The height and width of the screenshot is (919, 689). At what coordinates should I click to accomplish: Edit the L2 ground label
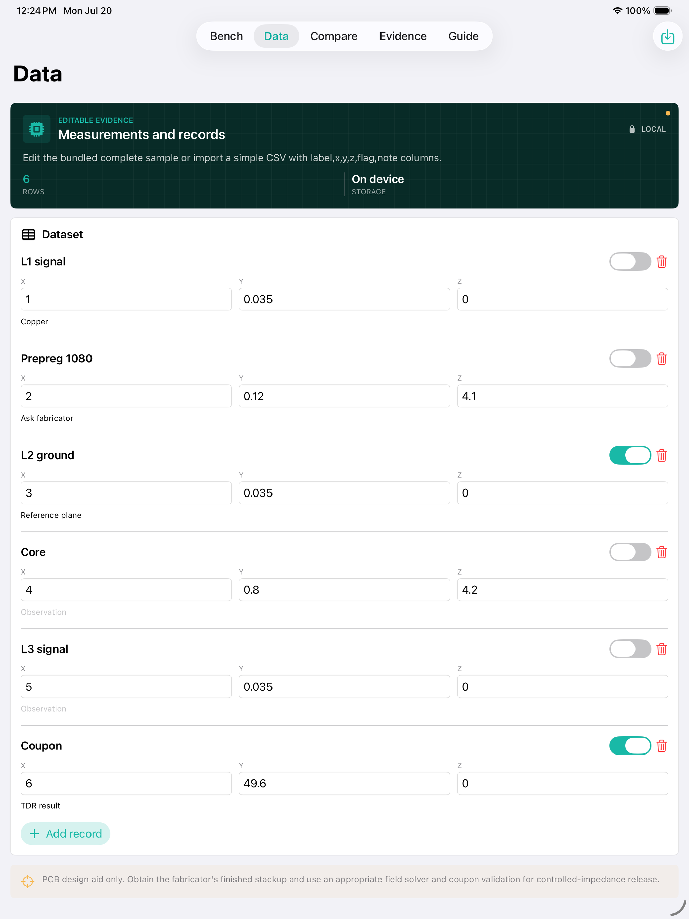[x=47, y=455]
